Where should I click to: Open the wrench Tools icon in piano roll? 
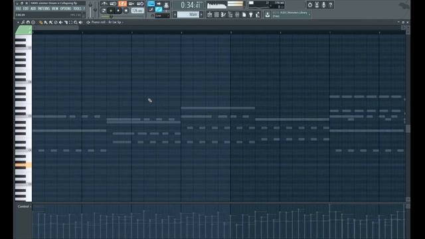click(23, 22)
